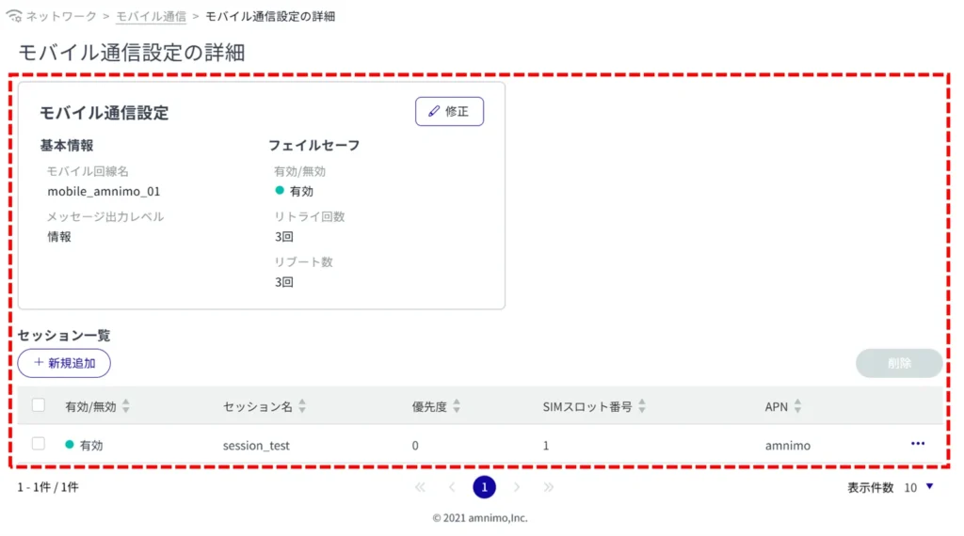Go to the previous page arrow
Screen dimensions: 964x536
pyautogui.click(x=452, y=487)
